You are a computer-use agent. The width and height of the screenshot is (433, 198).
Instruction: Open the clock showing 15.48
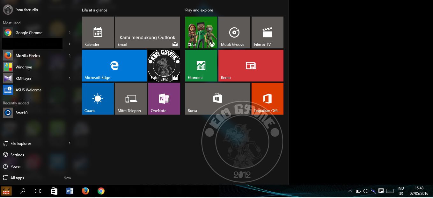tap(419, 191)
